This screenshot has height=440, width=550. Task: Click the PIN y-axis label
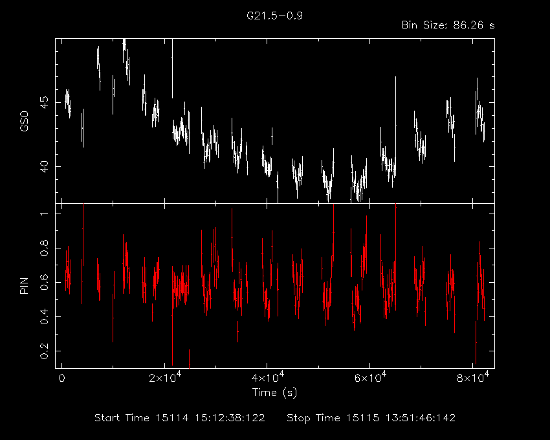tap(24, 285)
